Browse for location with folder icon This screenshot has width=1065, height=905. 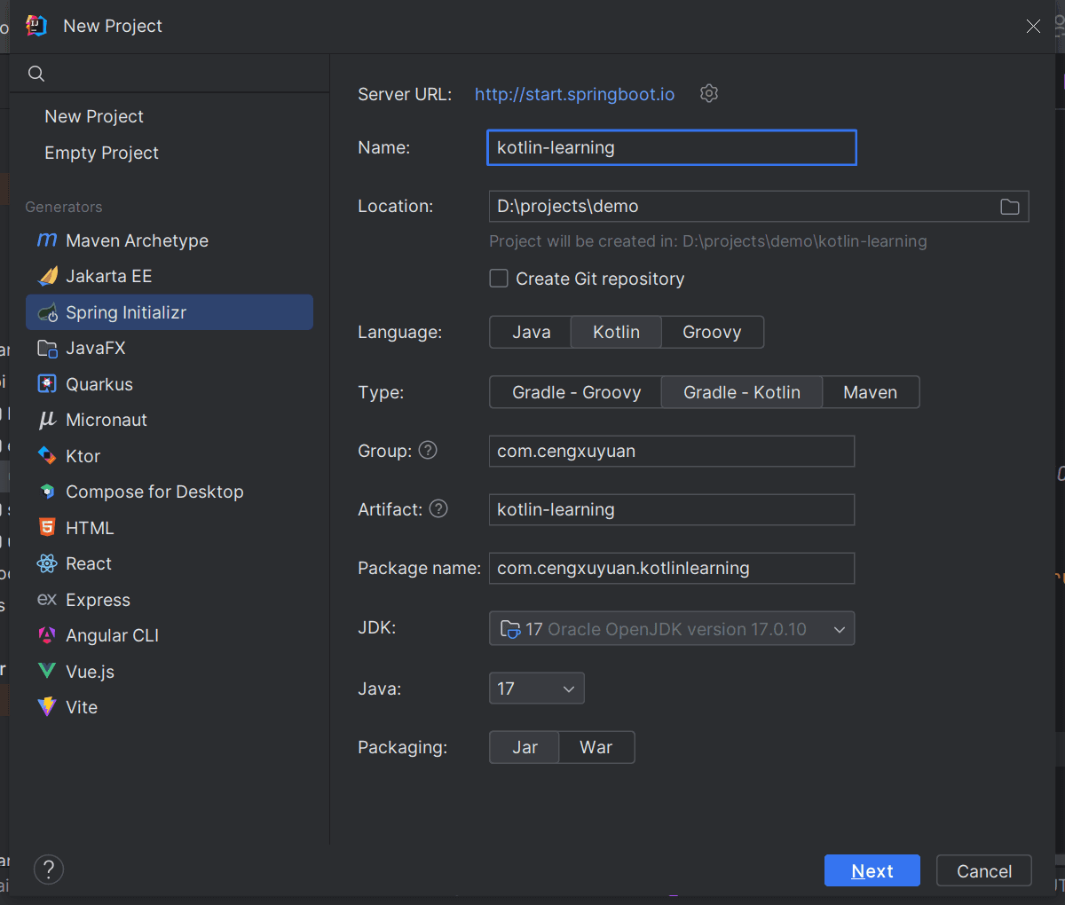(1010, 207)
